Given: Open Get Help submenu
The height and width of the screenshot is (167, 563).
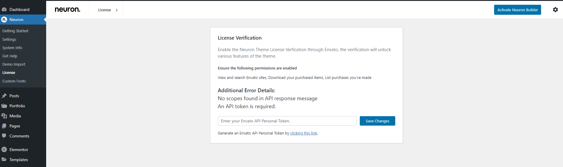Looking at the screenshot, I should click(10, 56).
